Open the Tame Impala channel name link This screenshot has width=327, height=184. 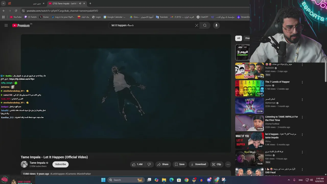click(x=37, y=163)
